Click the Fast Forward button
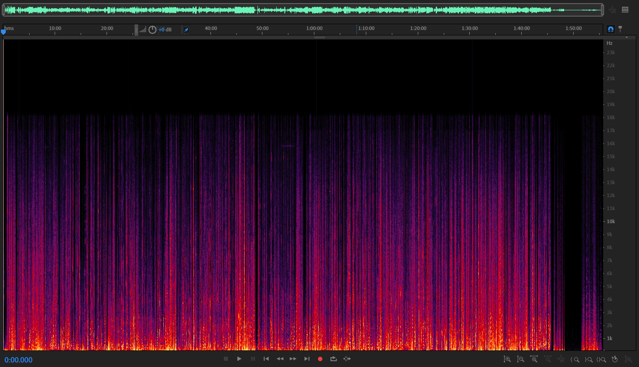 293,359
